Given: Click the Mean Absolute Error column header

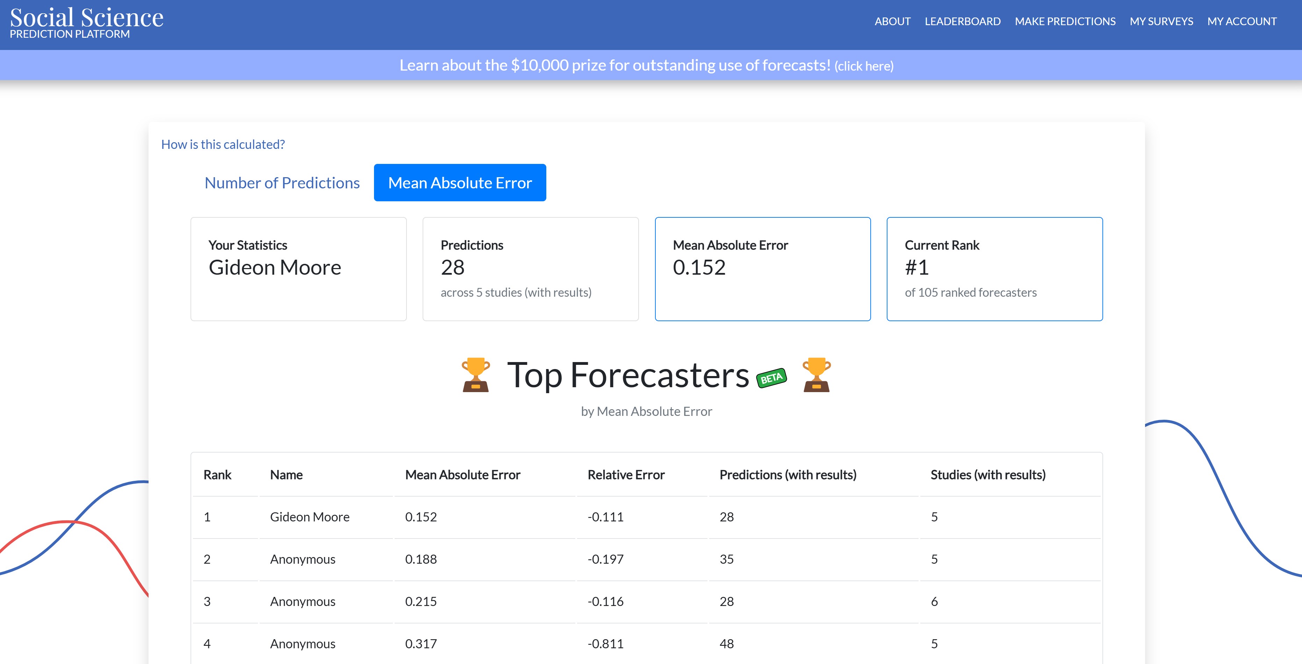Looking at the screenshot, I should point(462,475).
